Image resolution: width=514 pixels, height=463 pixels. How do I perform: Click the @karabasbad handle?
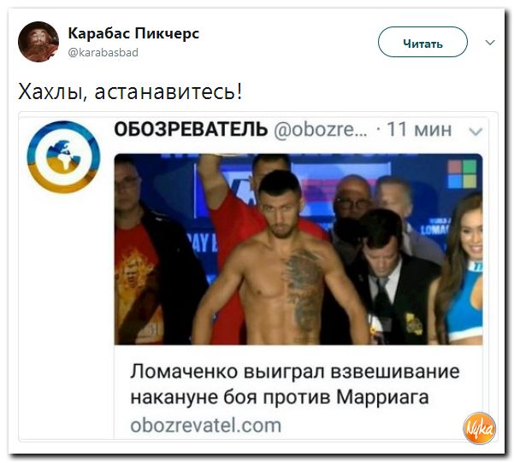click(x=103, y=53)
